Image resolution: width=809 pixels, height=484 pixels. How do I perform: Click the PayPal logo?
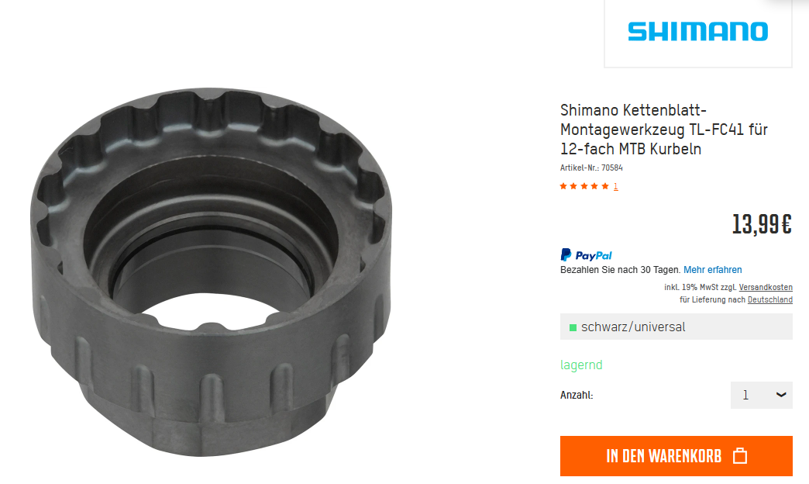[586, 255]
